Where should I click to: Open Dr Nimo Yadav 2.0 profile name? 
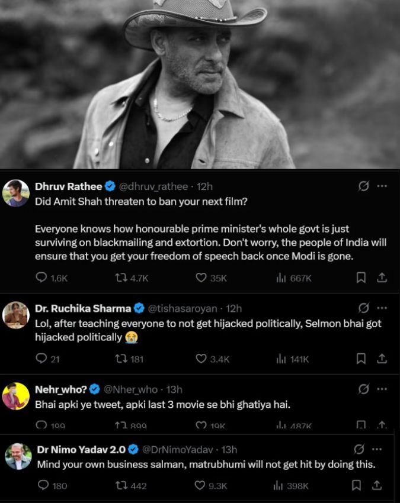(x=81, y=450)
